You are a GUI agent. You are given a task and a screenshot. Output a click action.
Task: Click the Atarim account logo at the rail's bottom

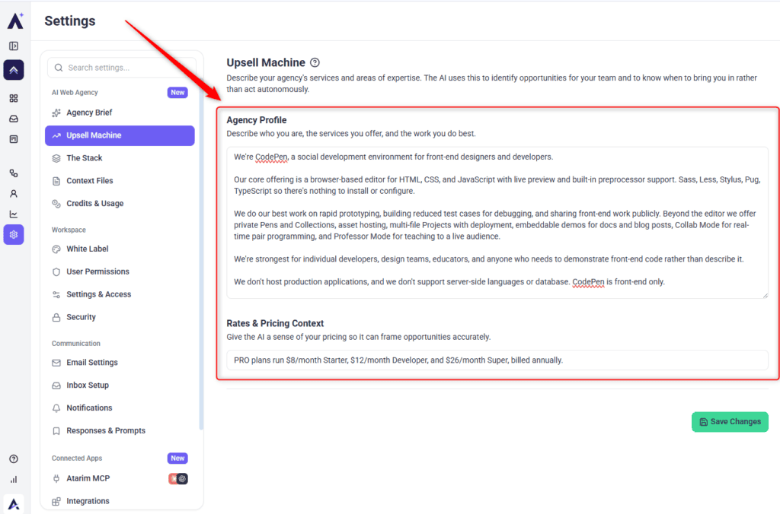click(14, 503)
